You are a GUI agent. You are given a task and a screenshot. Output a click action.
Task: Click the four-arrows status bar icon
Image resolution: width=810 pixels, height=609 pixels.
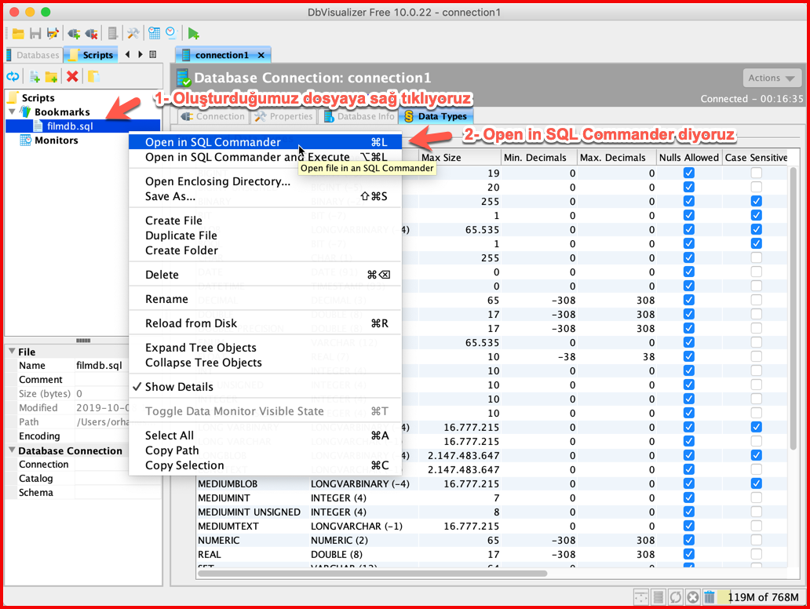point(641,597)
